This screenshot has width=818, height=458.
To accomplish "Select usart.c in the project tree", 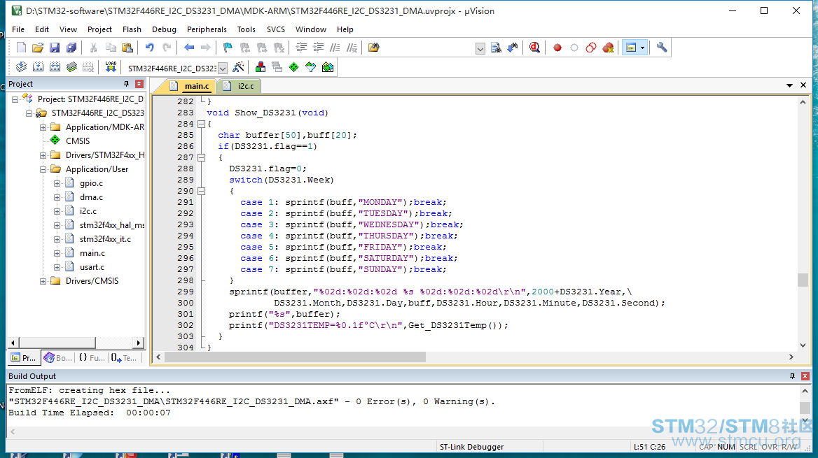I will click(x=92, y=267).
